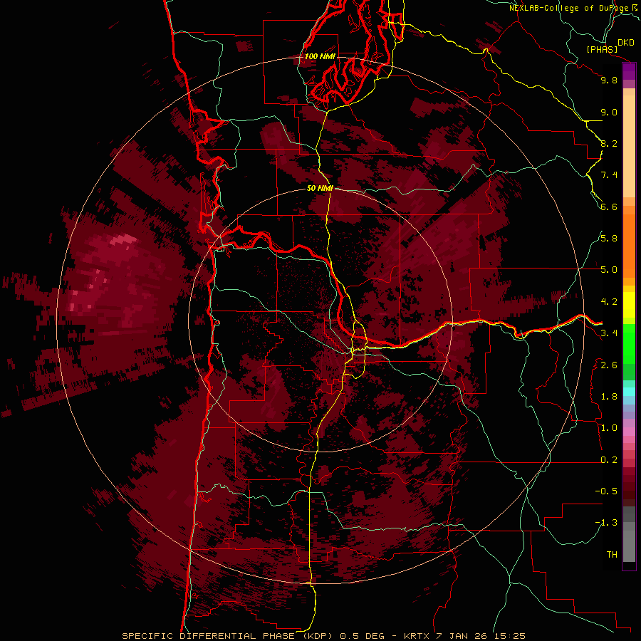This screenshot has height=641, width=641.
Task: Click the 7.4 legend value
Action: tap(609, 175)
